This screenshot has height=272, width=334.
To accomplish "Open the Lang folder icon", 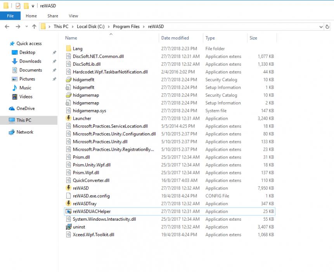I will [68, 49].
